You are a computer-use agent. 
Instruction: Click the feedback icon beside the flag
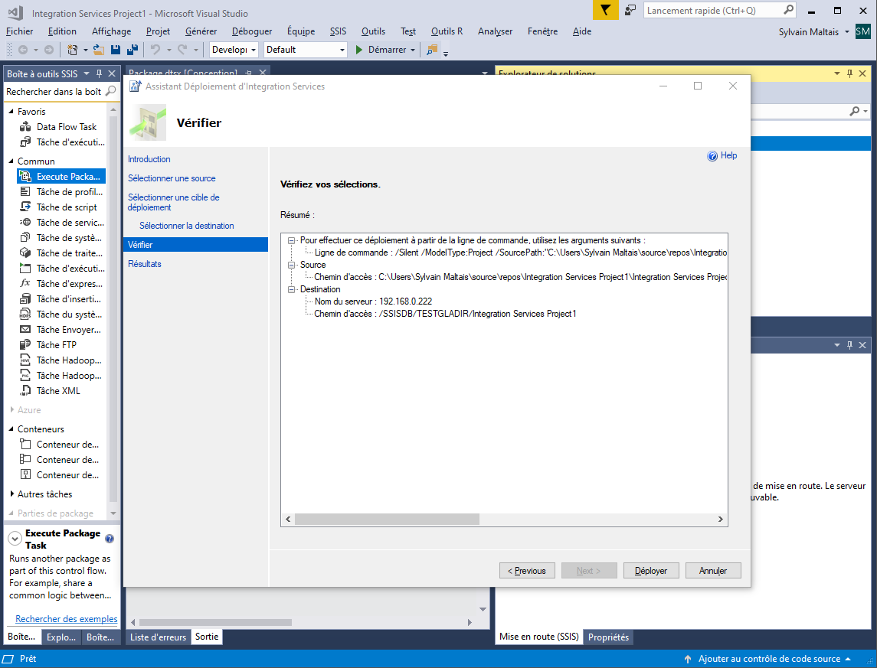point(630,10)
